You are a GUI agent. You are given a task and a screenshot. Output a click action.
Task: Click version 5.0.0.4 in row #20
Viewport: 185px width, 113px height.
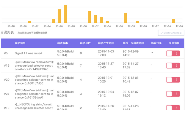tap(65, 80)
